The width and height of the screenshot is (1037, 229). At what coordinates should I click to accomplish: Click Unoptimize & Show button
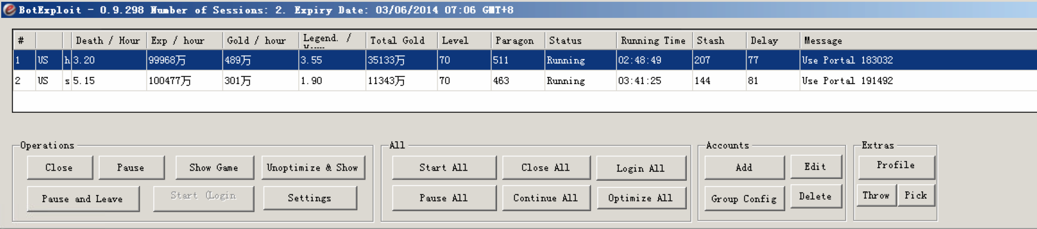[x=313, y=168]
